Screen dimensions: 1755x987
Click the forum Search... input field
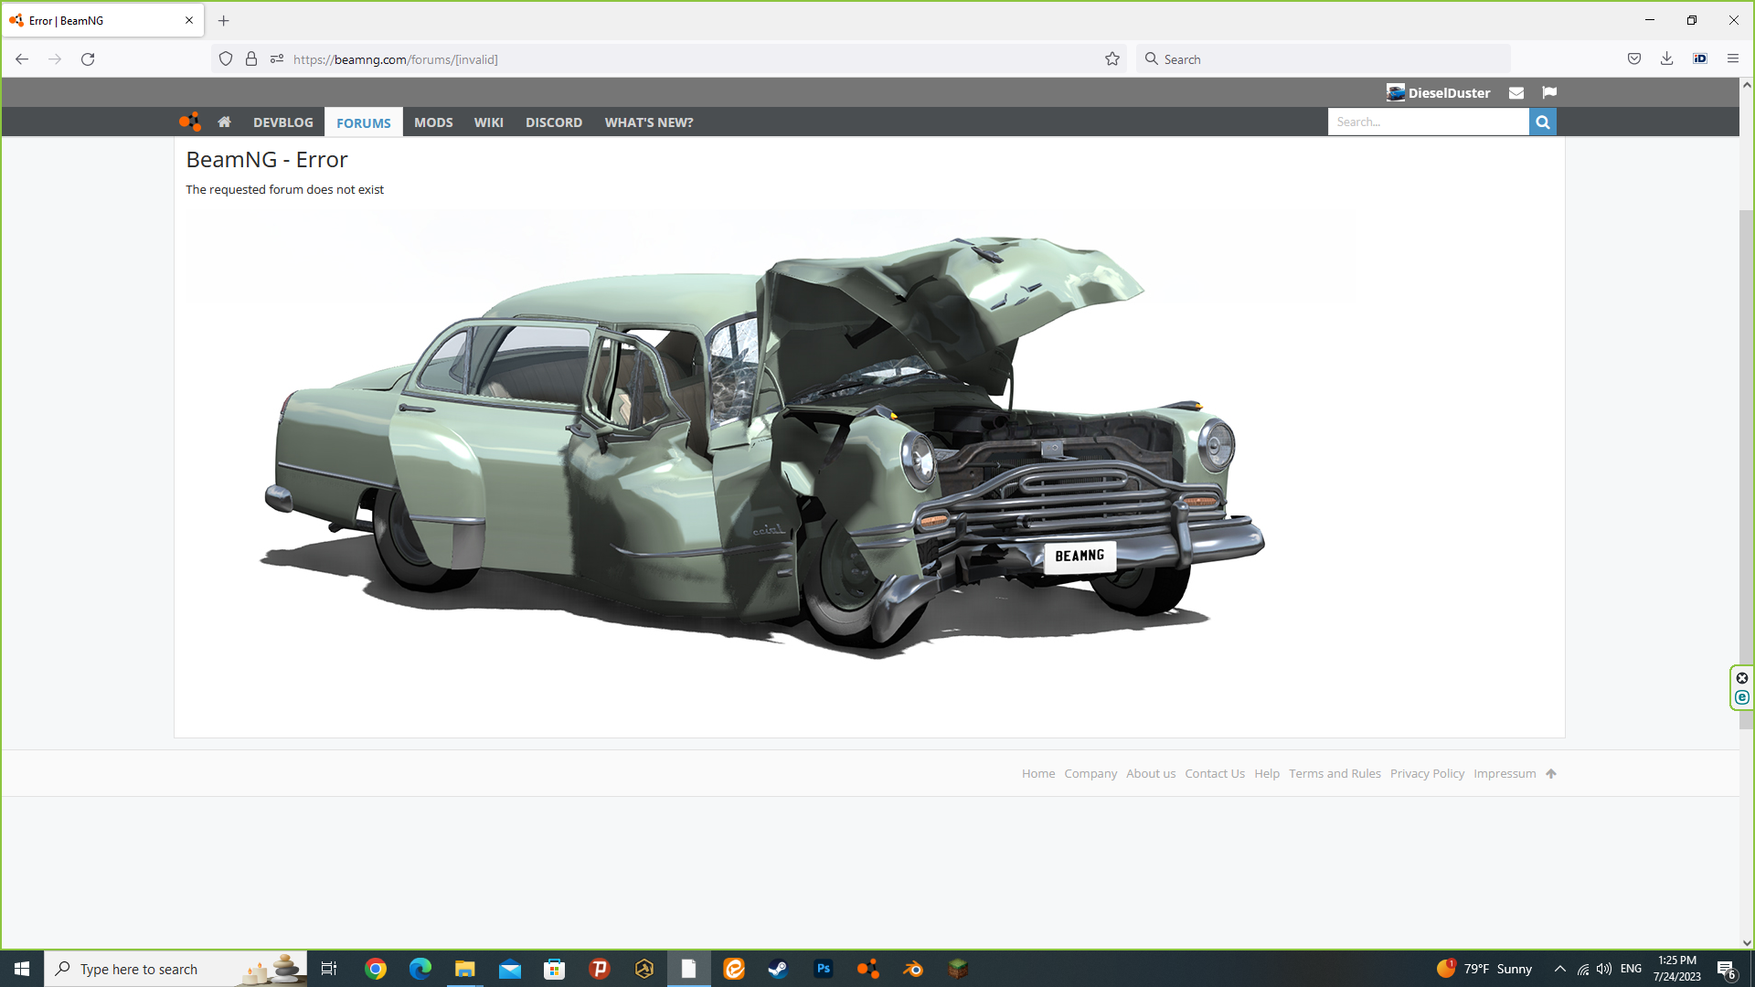tap(1428, 122)
